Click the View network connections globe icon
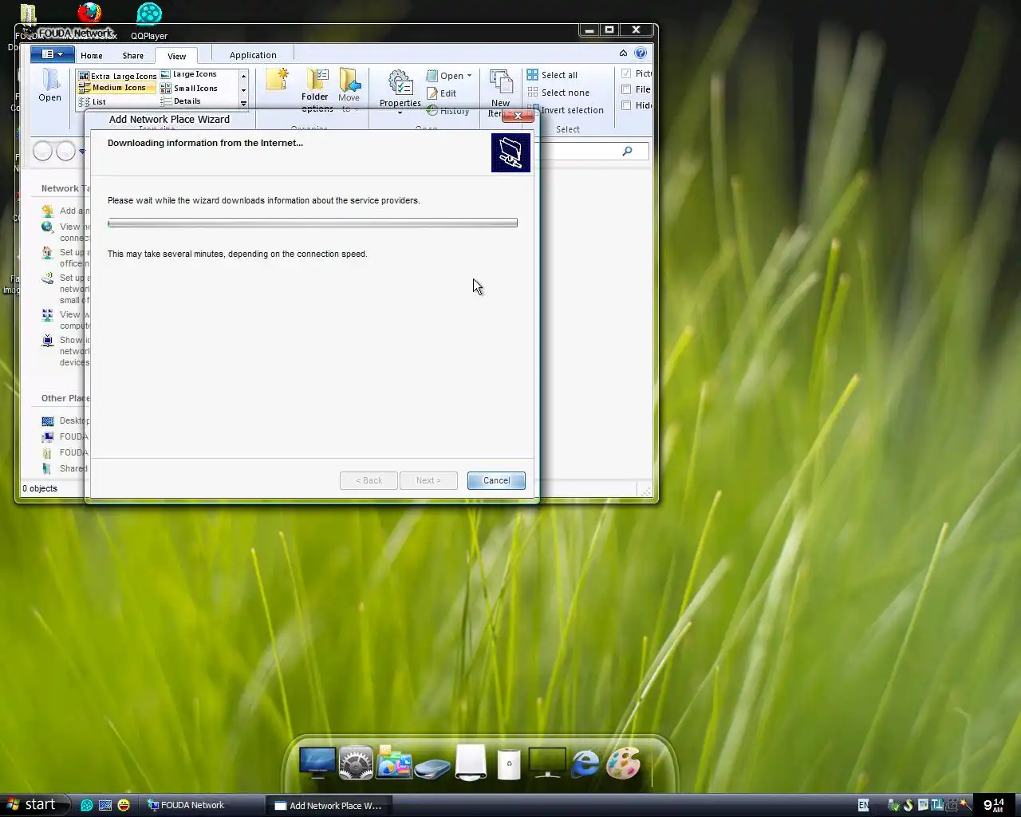This screenshot has width=1021, height=817. coord(48,227)
